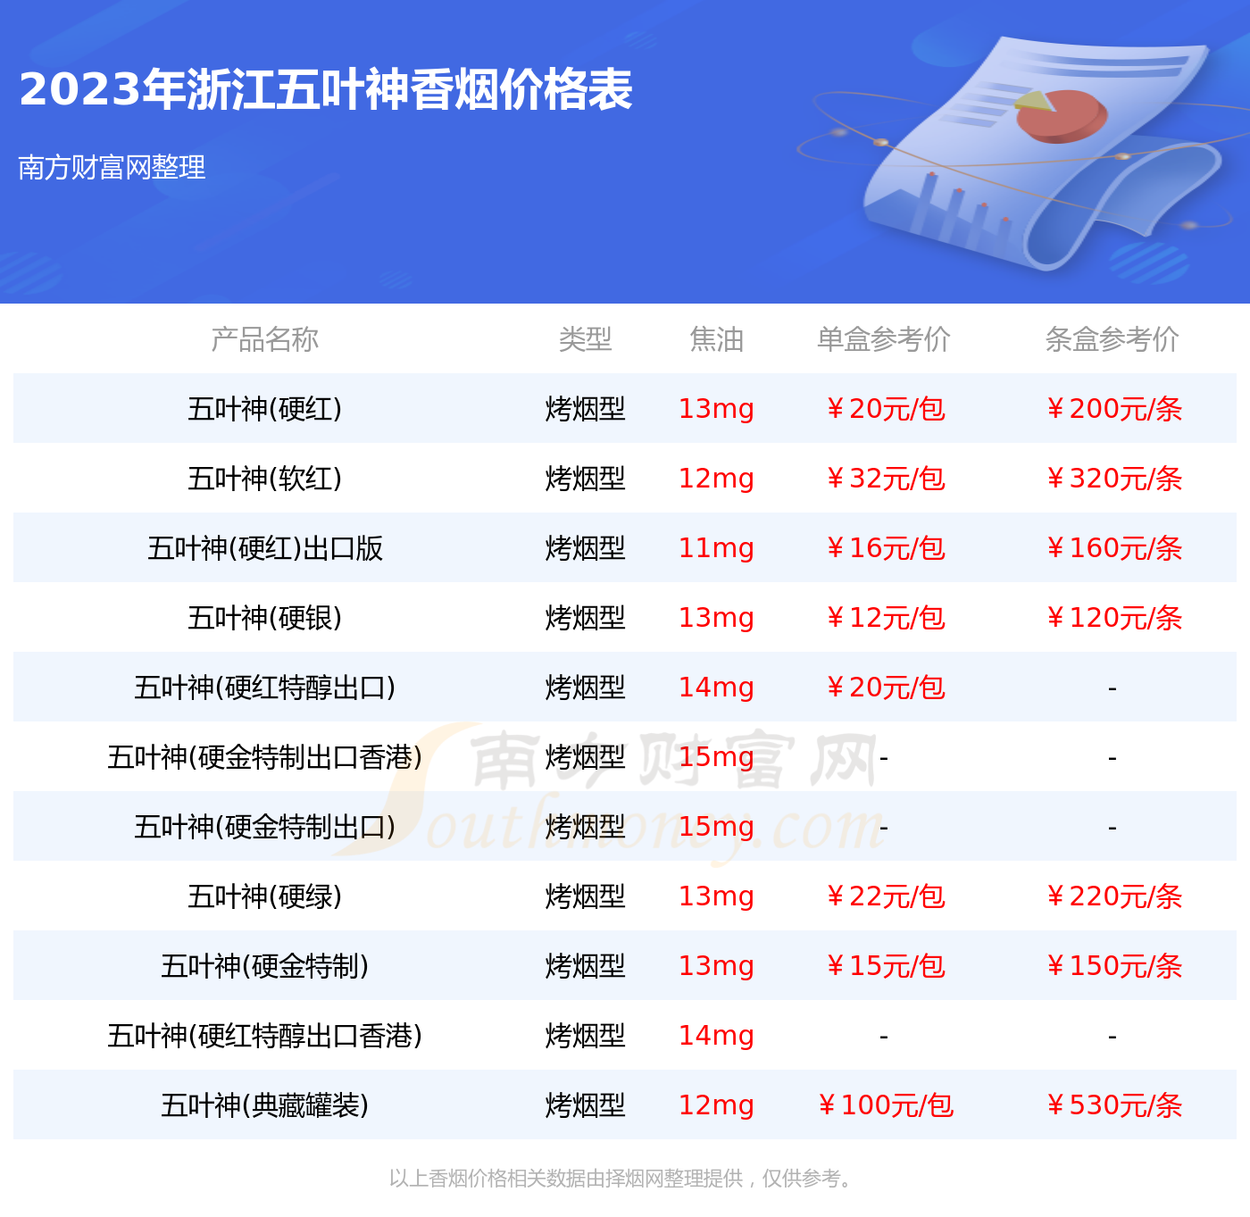Select product name 五叶神(硬金特制)
The height and width of the screenshot is (1217, 1250).
264,966
